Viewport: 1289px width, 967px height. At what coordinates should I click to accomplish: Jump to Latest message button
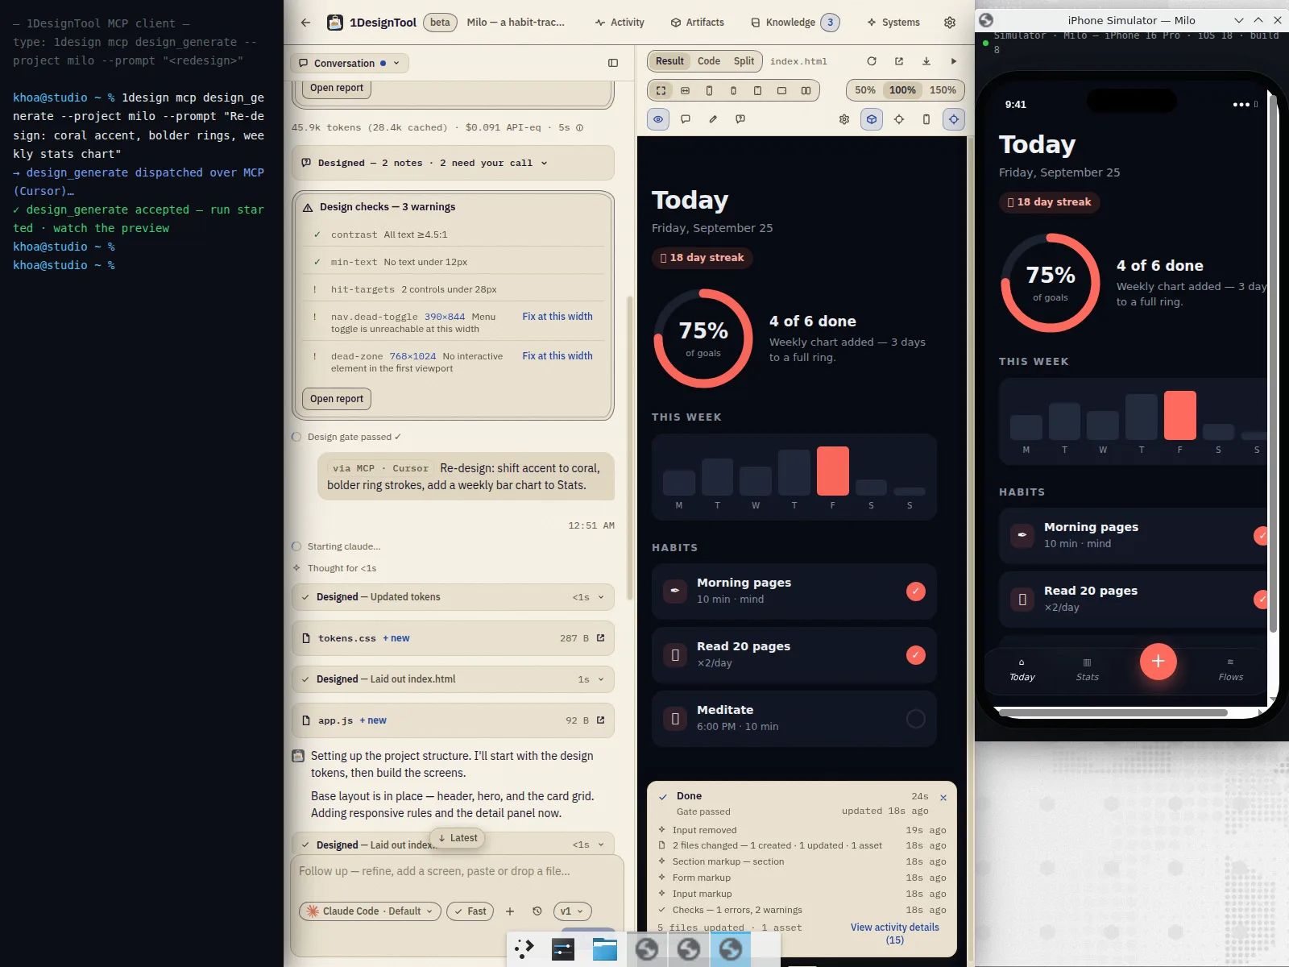pos(457,838)
